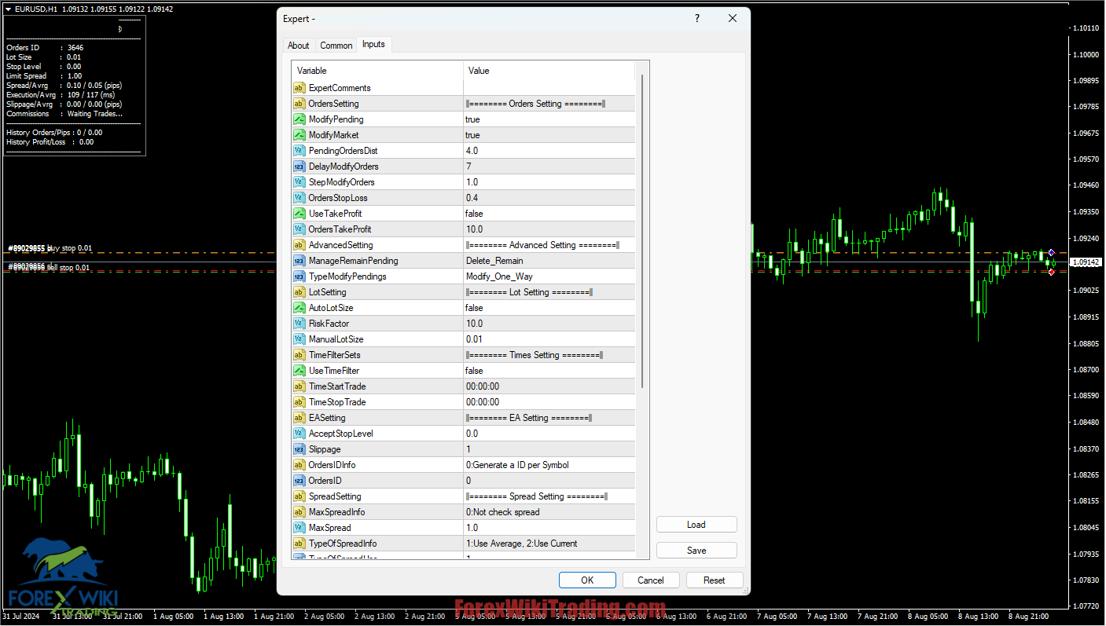
Task: Click the ab string icon beside ExpertComments
Action: pos(299,87)
